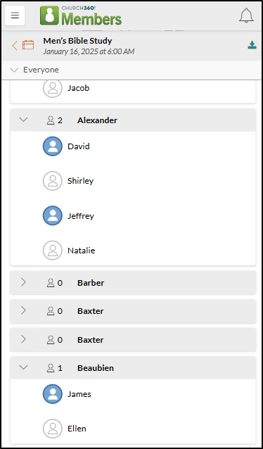
Task: Click the attendee count icon for Alexander
Action: pyautogui.click(x=51, y=120)
